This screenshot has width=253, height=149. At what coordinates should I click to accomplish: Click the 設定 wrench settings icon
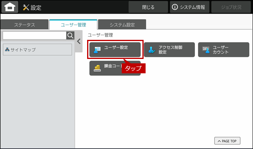26,8
